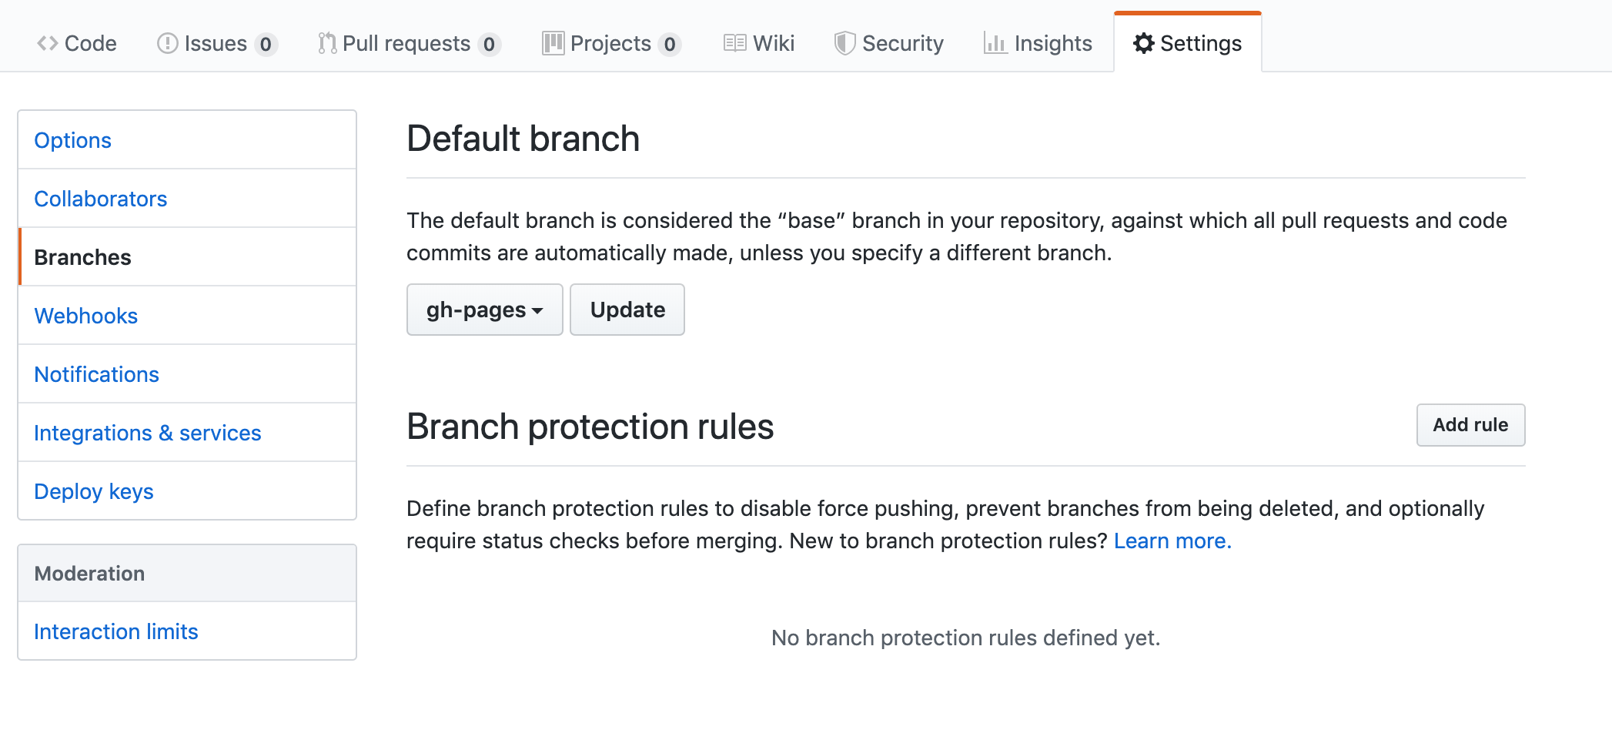
Task: Click the Projects board icon
Action: click(x=553, y=43)
